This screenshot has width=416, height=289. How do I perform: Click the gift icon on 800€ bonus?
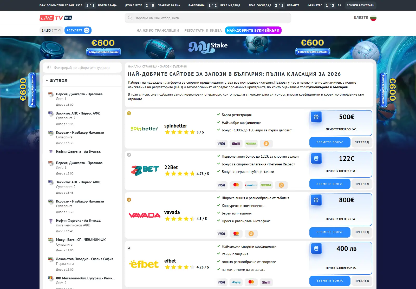pyautogui.click(x=316, y=200)
